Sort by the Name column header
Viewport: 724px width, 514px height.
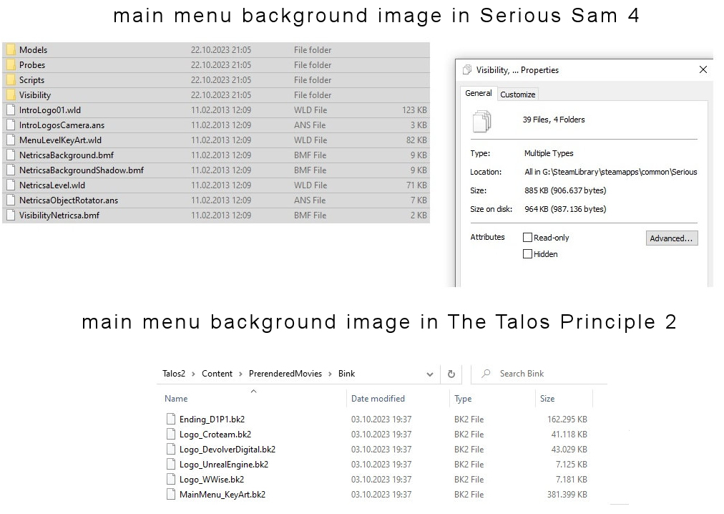(x=176, y=399)
